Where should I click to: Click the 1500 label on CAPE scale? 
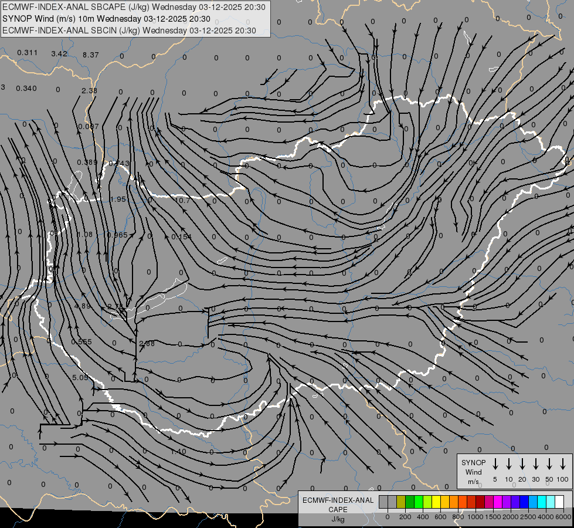pyautogui.click(x=493, y=517)
